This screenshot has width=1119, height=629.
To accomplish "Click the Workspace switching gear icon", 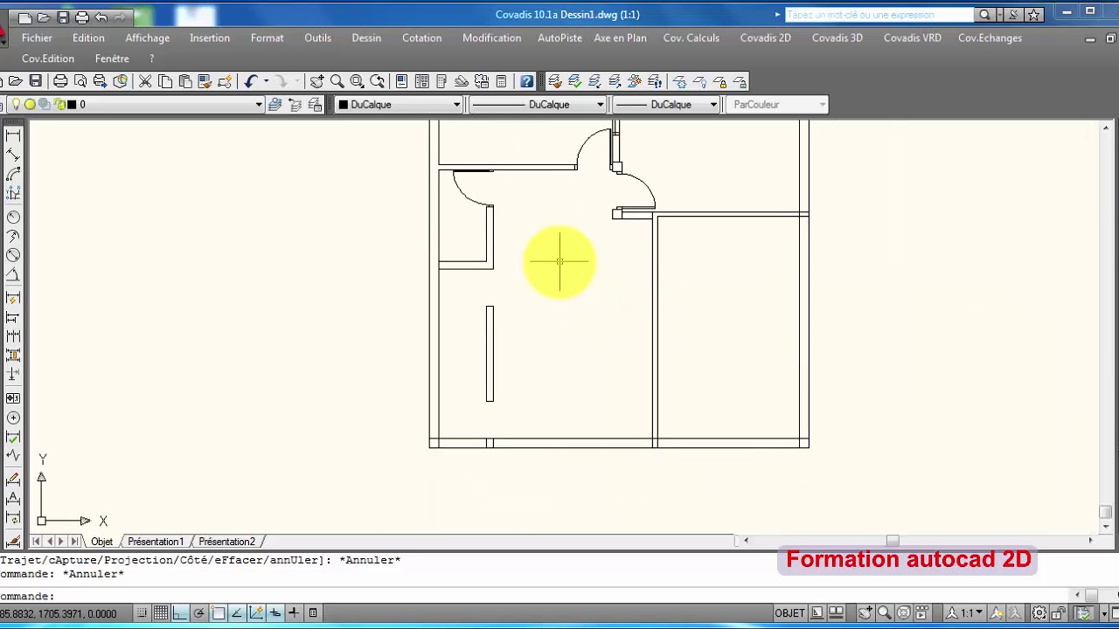I will click(1039, 613).
